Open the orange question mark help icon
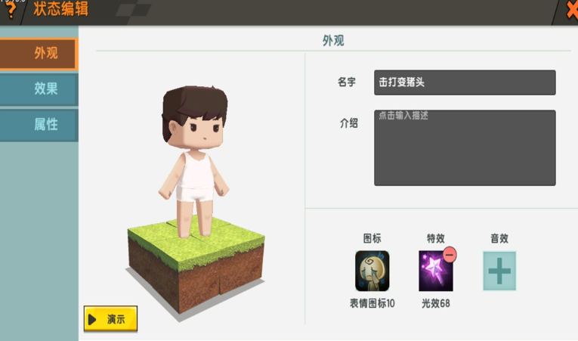Image resolution: width=578 pixels, height=341 pixels. click(11, 10)
